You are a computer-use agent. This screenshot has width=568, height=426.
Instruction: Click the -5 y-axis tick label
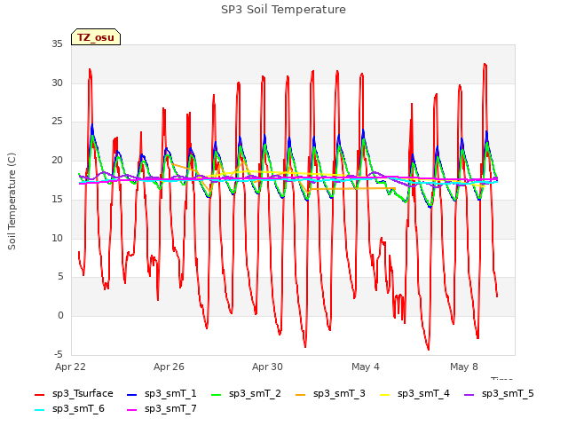59,354
